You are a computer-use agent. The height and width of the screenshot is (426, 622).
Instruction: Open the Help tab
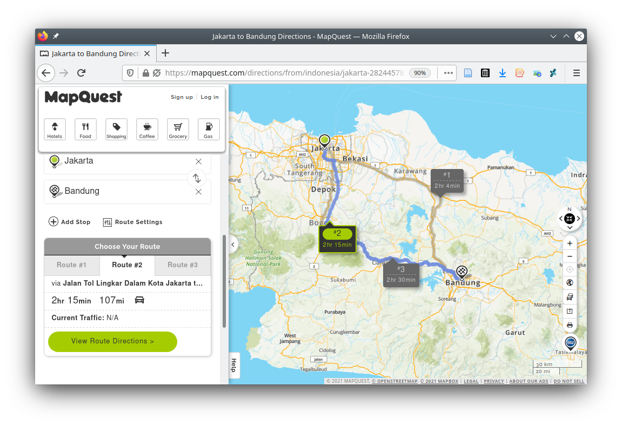coord(233,366)
